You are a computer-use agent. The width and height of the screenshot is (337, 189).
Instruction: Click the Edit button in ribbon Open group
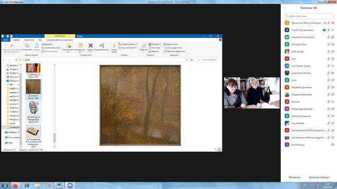[x=155, y=48]
